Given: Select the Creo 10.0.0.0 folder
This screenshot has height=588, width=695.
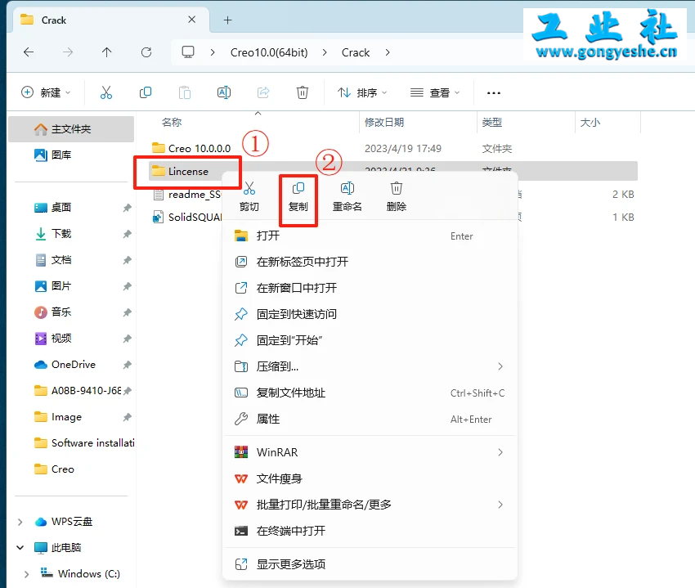Looking at the screenshot, I should [x=191, y=149].
